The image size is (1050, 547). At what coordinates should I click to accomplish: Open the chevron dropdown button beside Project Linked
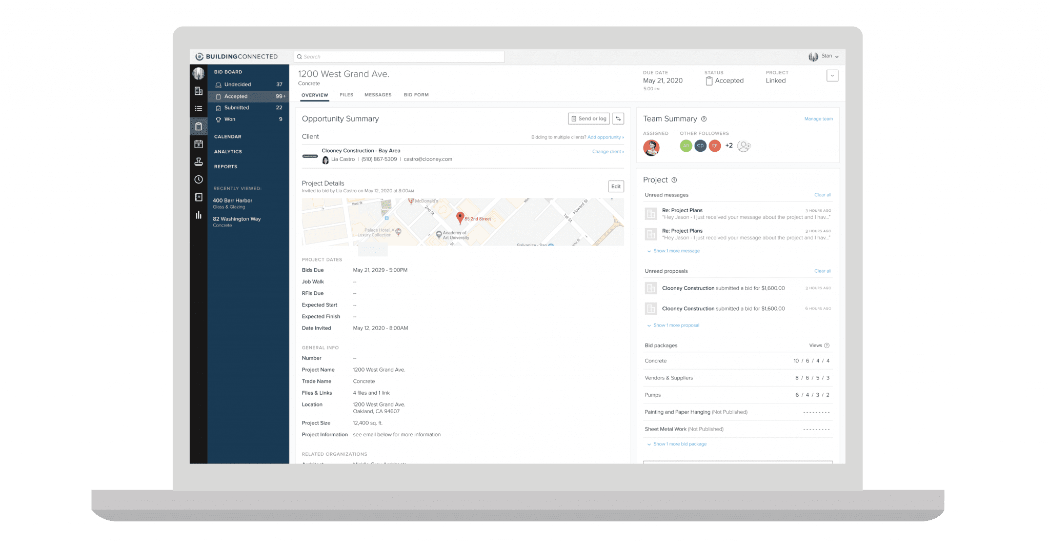point(833,76)
